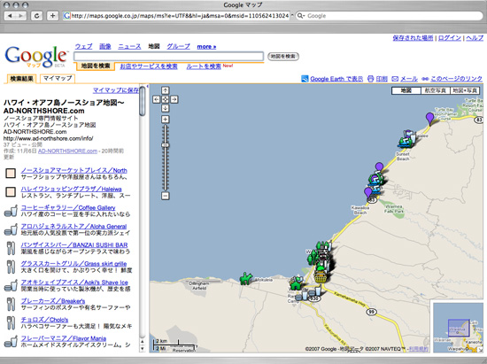
Task: Switch map to 地図 view
Action: click(x=406, y=90)
